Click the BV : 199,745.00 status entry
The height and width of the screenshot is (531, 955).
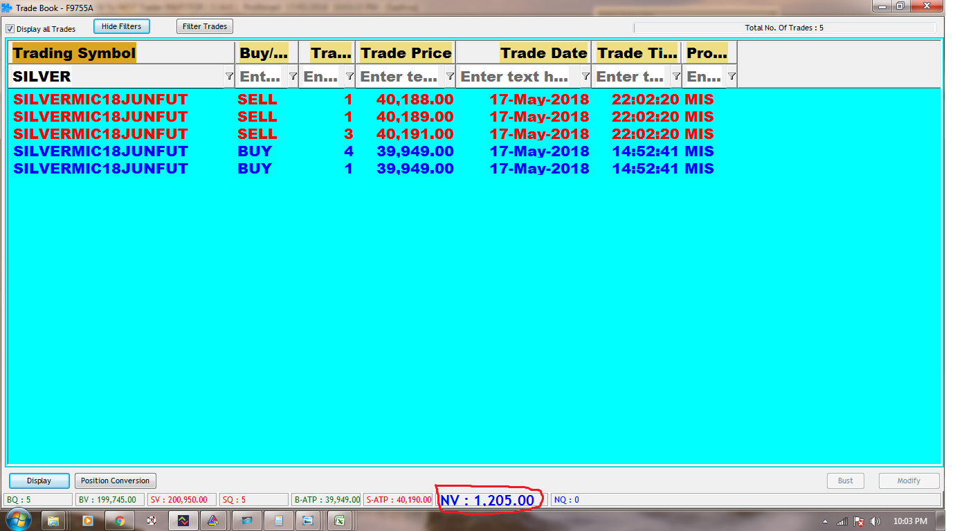110,499
